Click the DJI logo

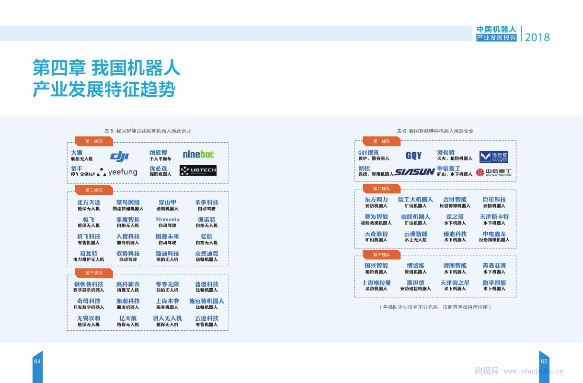[x=120, y=156]
